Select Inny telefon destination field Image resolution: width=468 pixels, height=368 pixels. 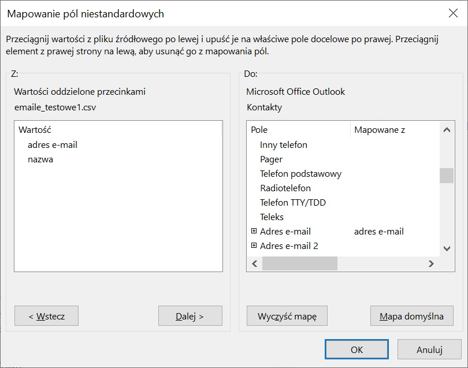[x=284, y=144]
